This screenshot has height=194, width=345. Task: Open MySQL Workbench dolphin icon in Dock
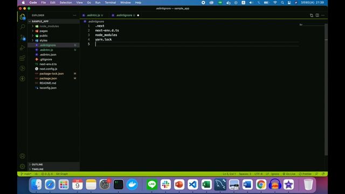(220, 184)
